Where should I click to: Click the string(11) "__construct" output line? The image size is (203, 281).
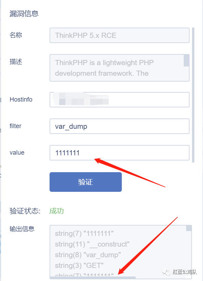92,244
